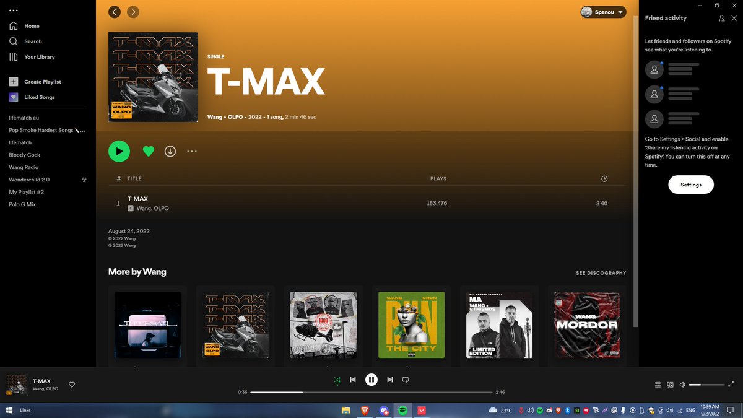
Task: Open the Spanou profile dropdown
Action: 603,12
